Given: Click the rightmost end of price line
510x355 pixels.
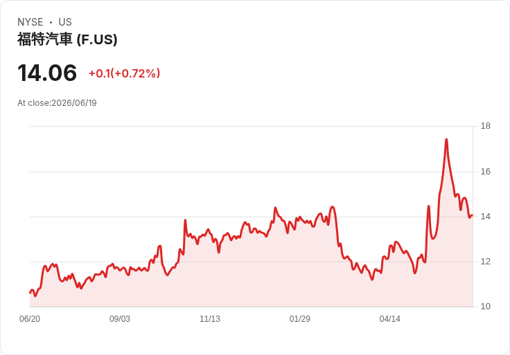Looking at the screenshot, I should point(472,215).
